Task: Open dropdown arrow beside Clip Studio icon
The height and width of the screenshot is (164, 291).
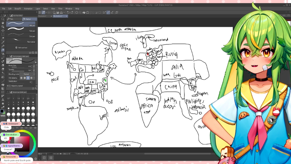Action: click(x=46, y=12)
